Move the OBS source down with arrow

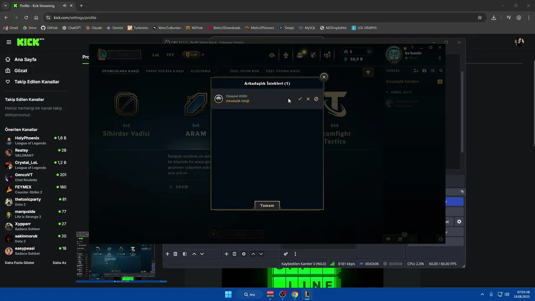click(x=261, y=254)
